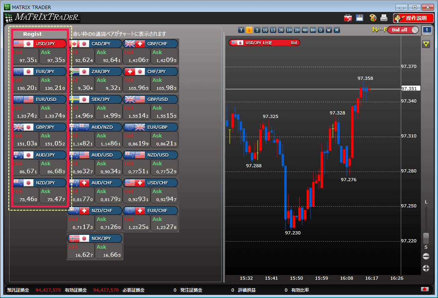The width and height of the screenshot is (438, 298).
Task: Select the EUR/USD pair button
Action: [40, 99]
